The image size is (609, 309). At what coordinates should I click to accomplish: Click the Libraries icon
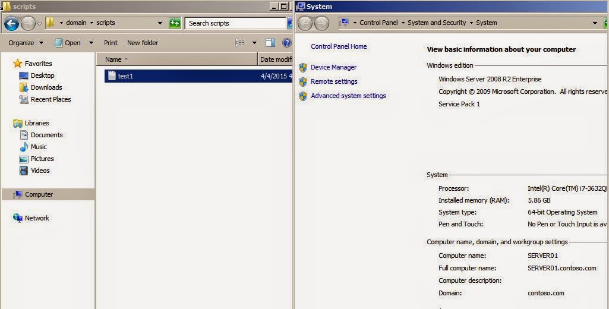click(x=18, y=123)
